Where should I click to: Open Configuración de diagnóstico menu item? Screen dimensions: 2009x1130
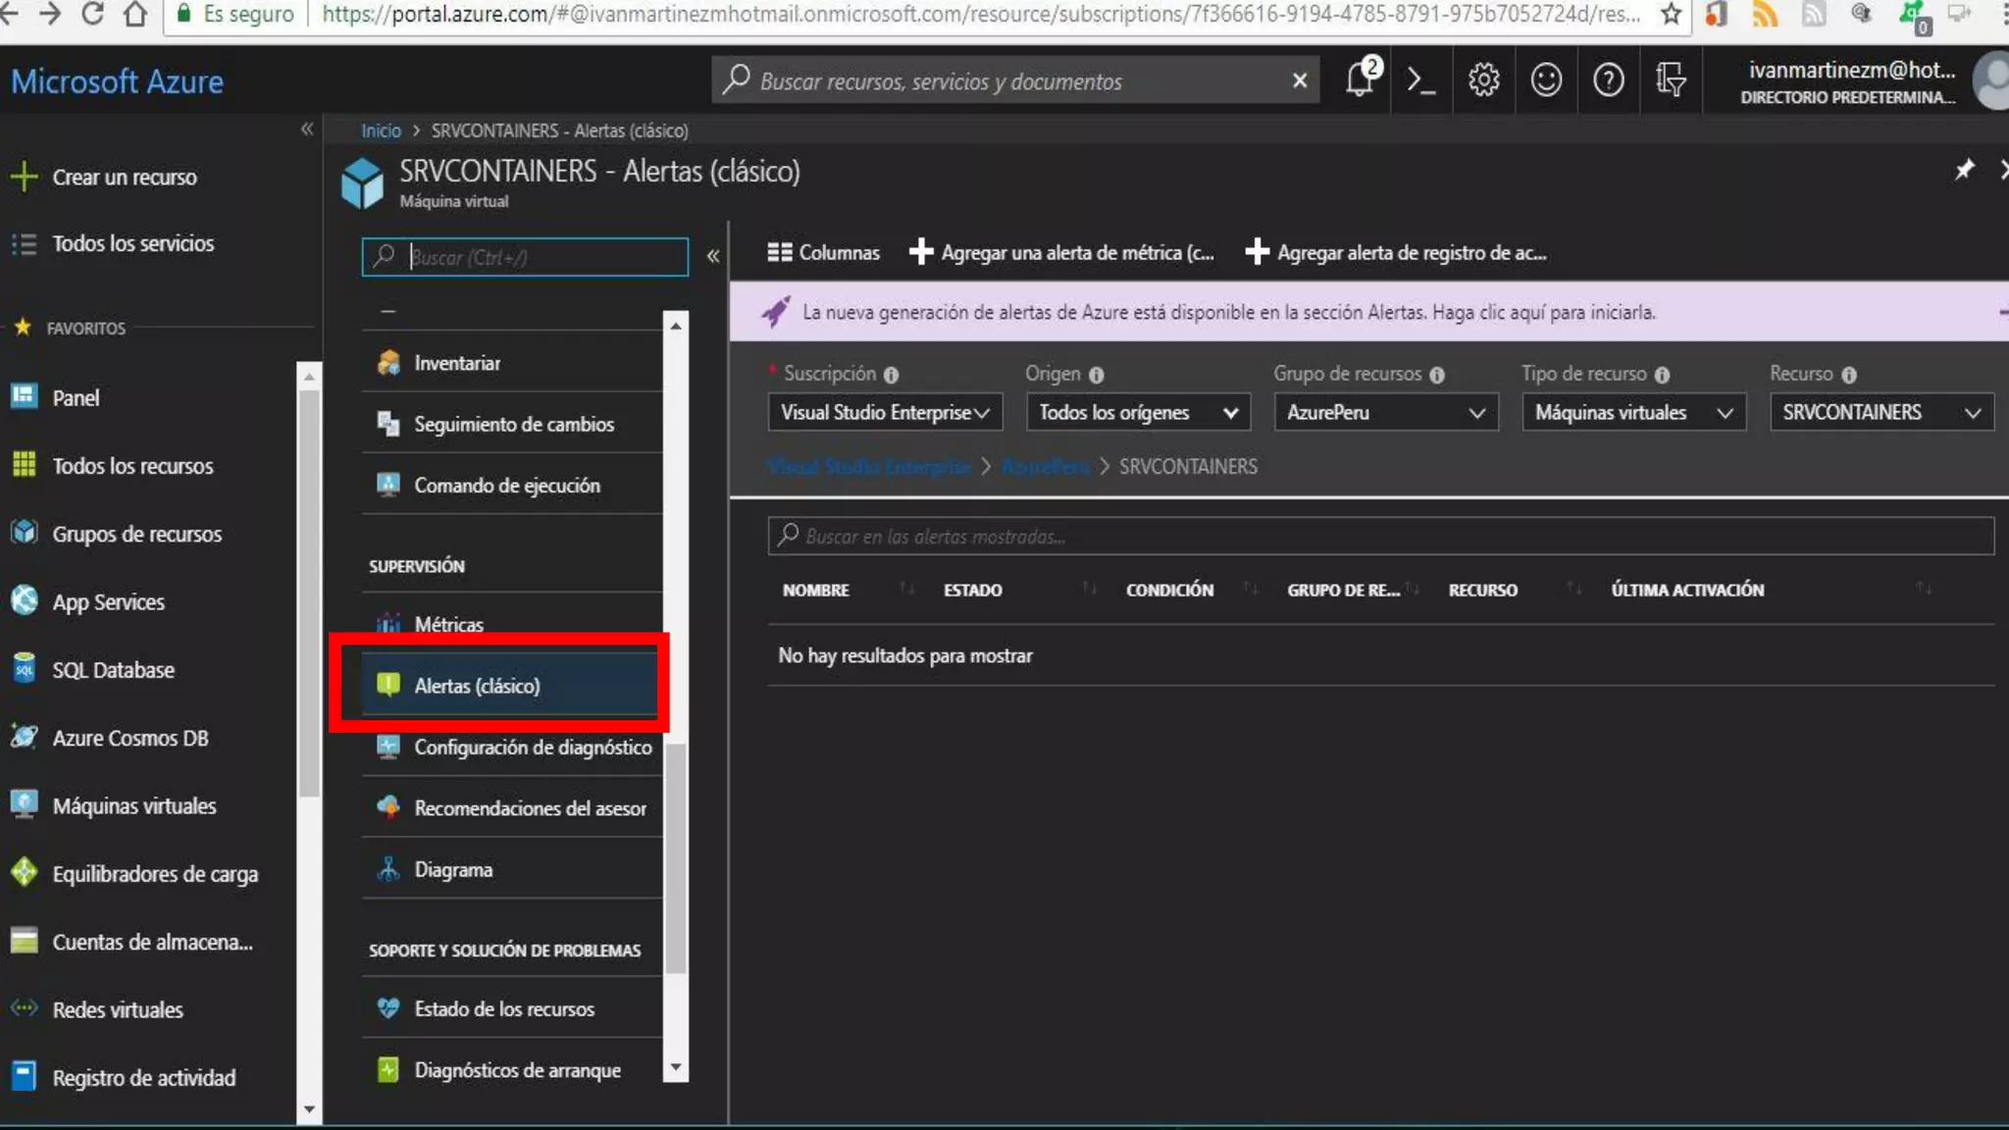pyautogui.click(x=532, y=747)
